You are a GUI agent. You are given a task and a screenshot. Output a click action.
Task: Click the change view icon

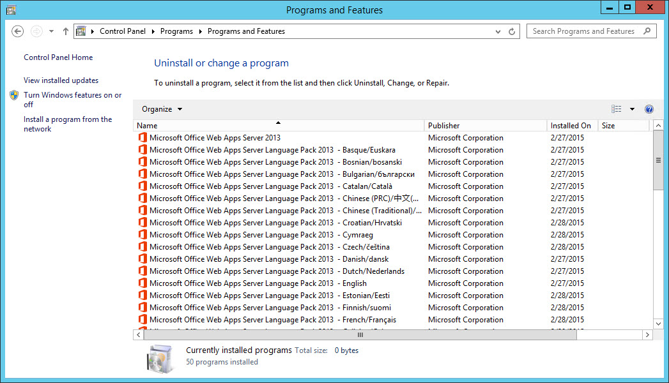[x=616, y=109]
